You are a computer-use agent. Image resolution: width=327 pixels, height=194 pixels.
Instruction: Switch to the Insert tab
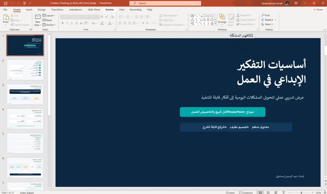point(29,9)
